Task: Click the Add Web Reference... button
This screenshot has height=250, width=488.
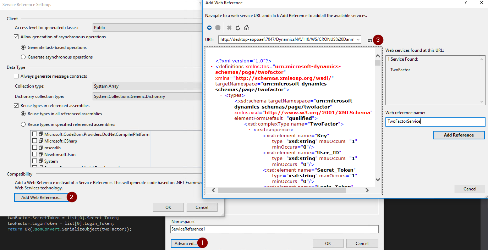Action: coord(42,197)
